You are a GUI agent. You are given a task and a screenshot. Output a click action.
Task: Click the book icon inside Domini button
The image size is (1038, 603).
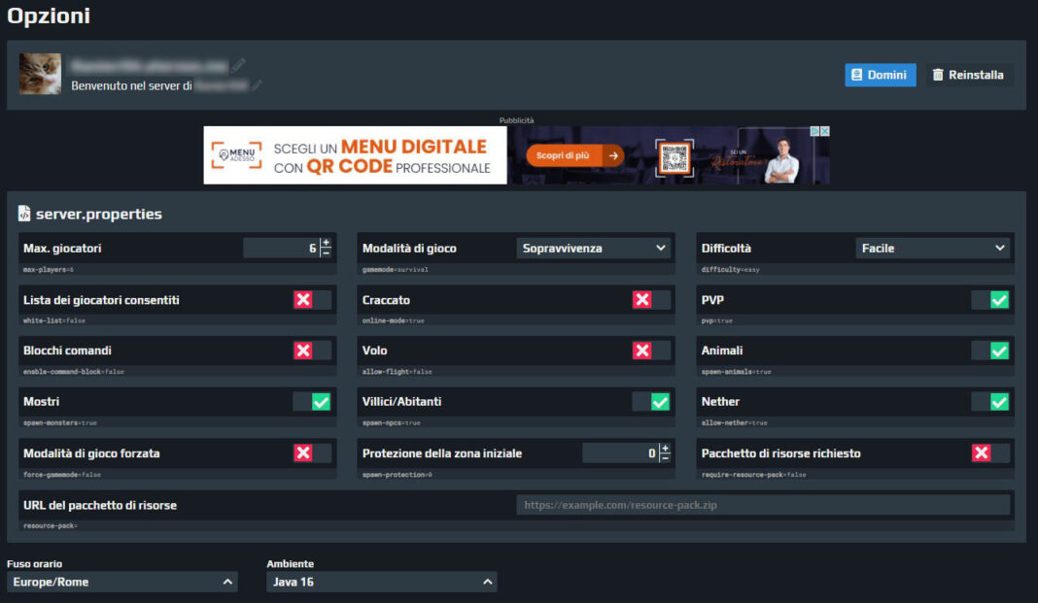coord(857,74)
